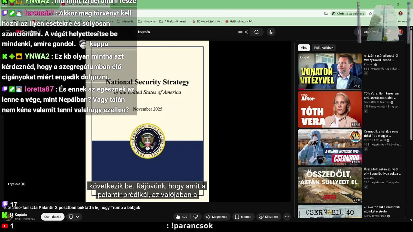
Task: Click the scrollbar down arrow at bottom right
Action: (411, 220)
